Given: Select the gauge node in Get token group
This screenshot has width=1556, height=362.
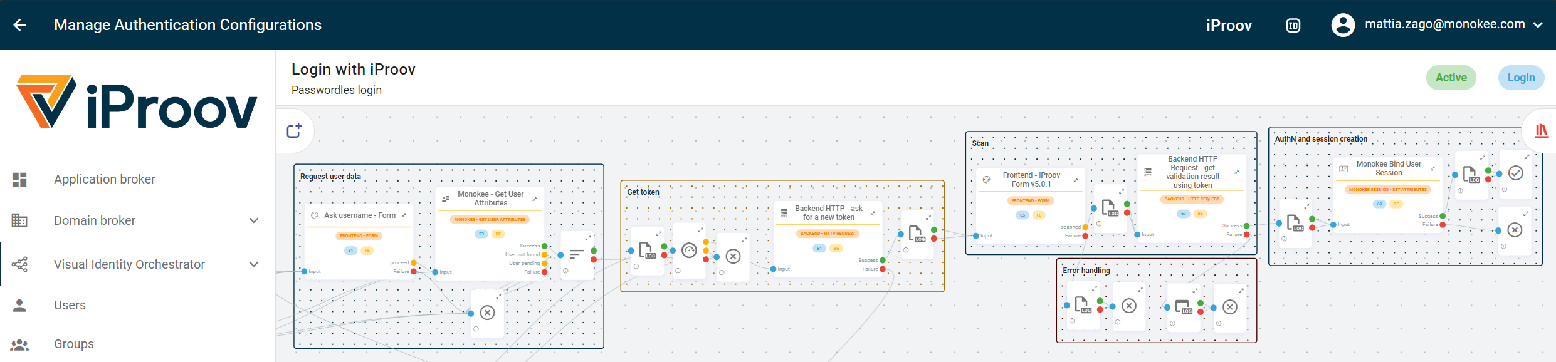Looking at the screenshot, I should (690, 251).
